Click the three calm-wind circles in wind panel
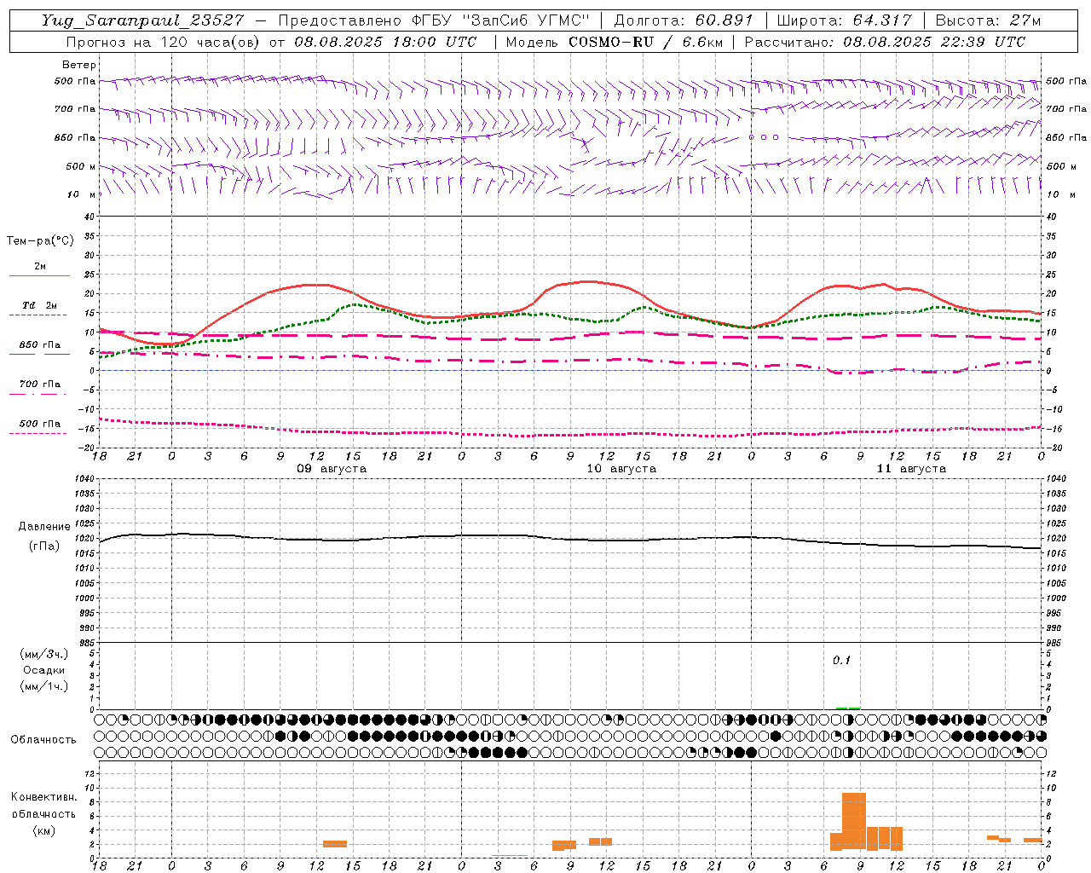 click(764, 136)
